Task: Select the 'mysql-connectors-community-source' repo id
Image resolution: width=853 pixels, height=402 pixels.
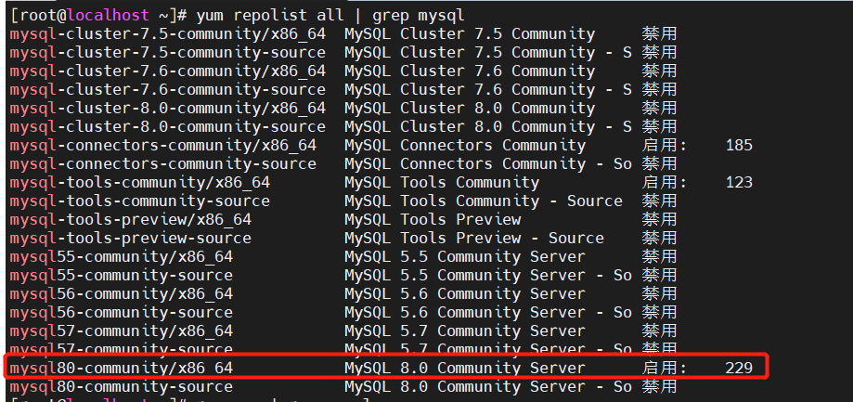Action: (x=163, y=164)
